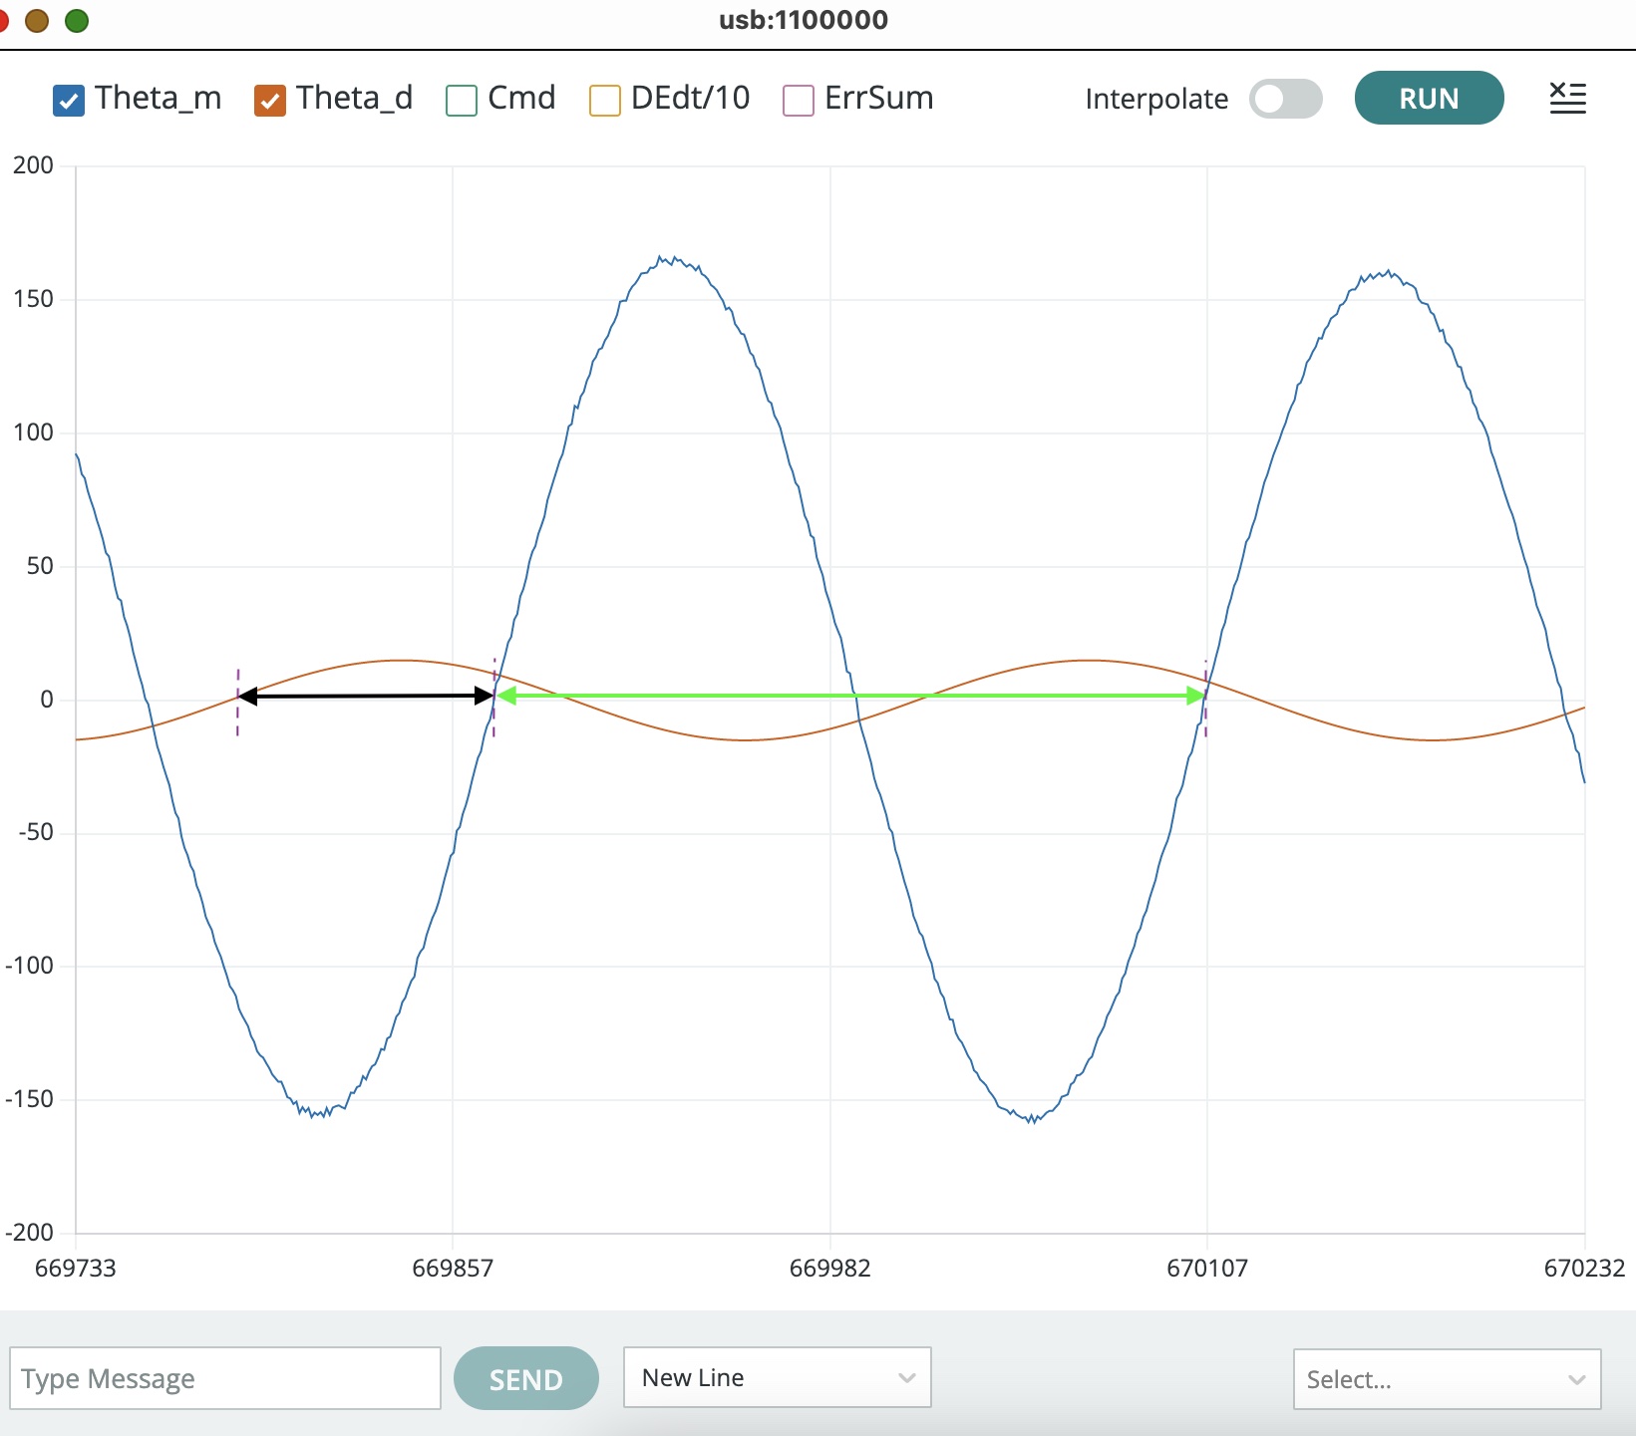Show the DEdt/10 series

pyautogui.click(x=605, y=101)
